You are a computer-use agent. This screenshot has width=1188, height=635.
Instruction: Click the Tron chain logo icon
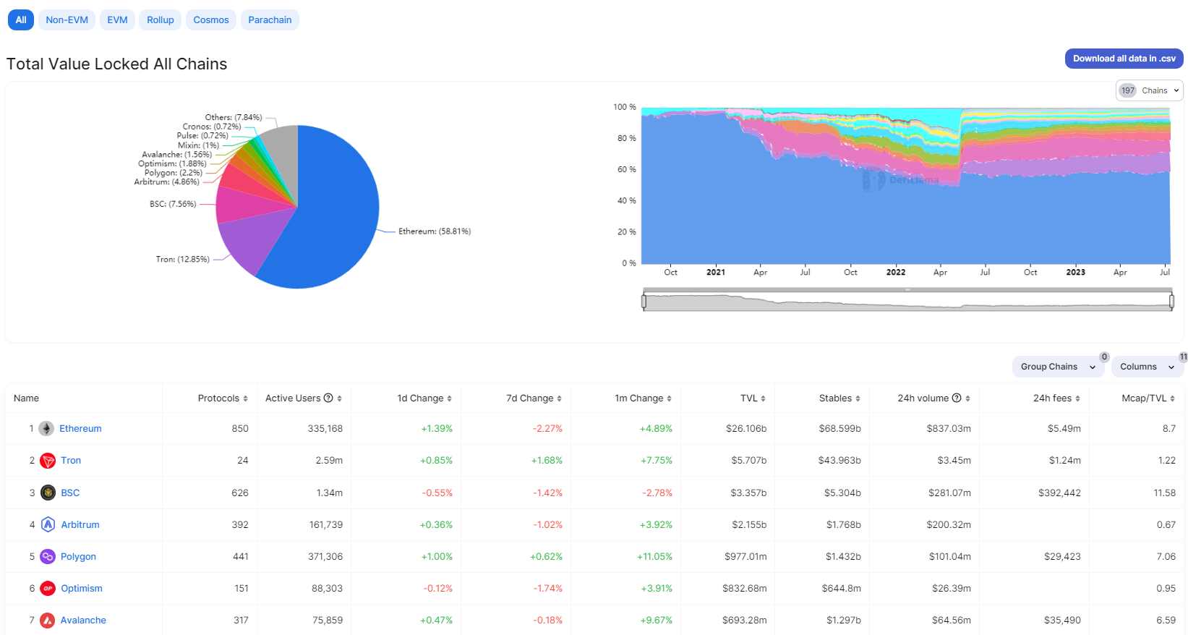[x=48, y=461]
